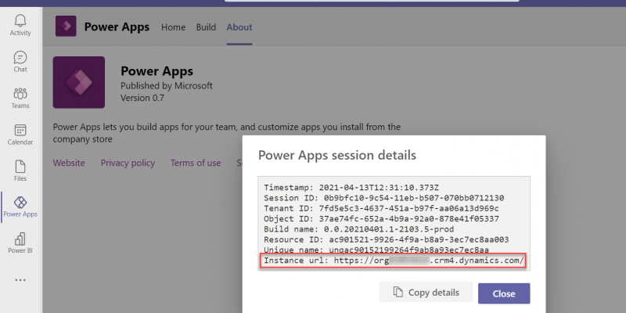Click the Power Apps session details heading
Viewport: 626px width, 313px height.
coord(337,155)
